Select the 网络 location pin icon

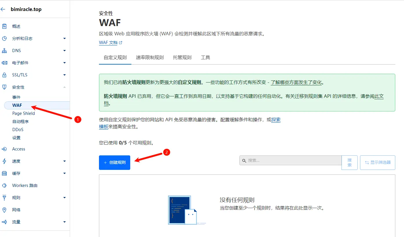pyautogui.click(x=4, y=210)
